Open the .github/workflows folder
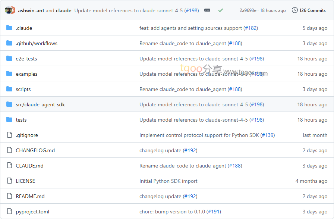 (37, 43)
